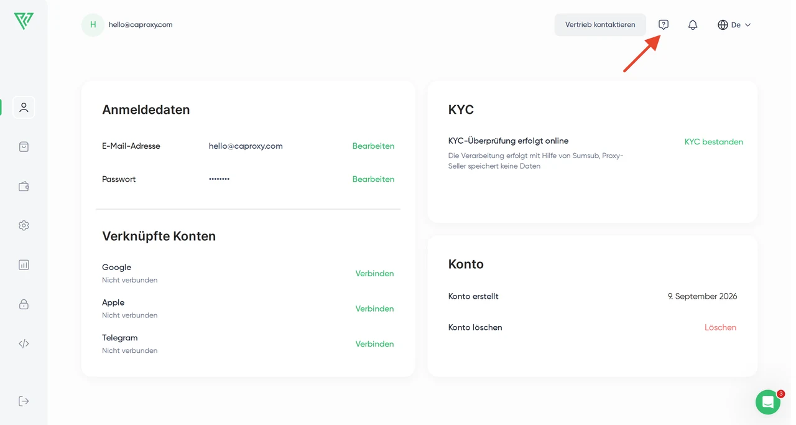Edit the Passwort

[x=373, y=179]
